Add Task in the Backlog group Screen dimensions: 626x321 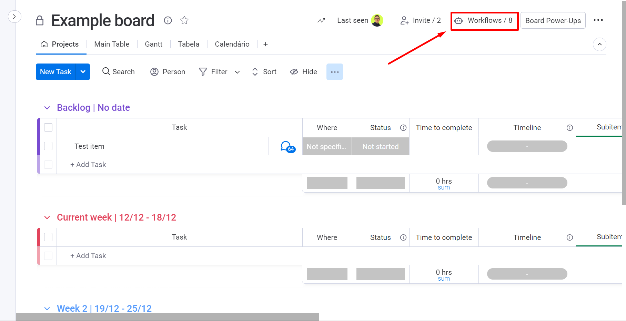coord(88,165)
